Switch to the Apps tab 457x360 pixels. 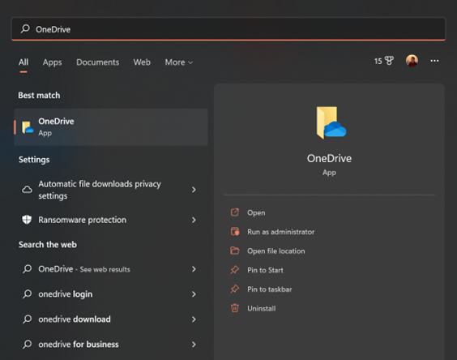[52, 62]
